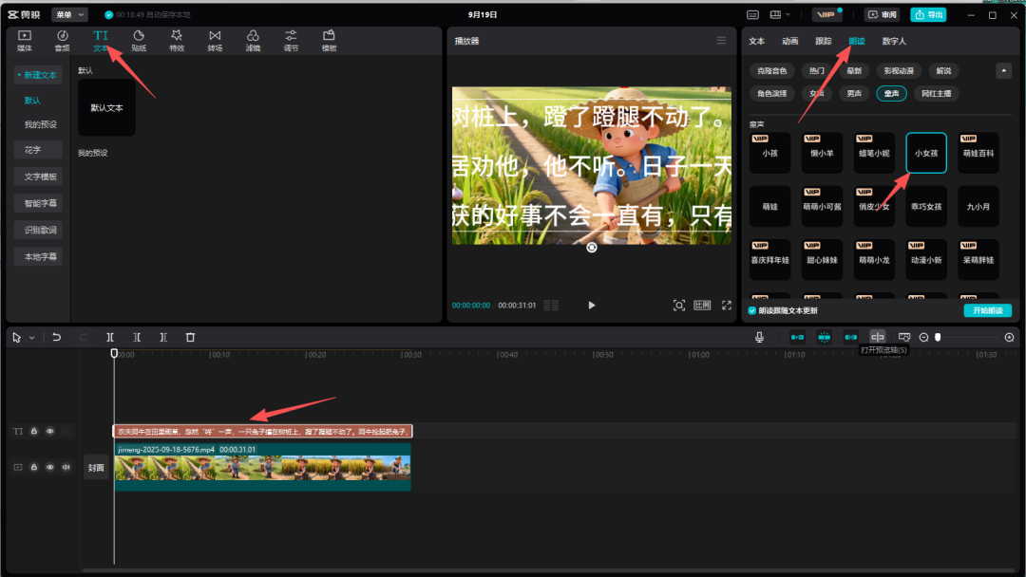Open the 比例 aspect ratio selector

(x=702, y=306)
